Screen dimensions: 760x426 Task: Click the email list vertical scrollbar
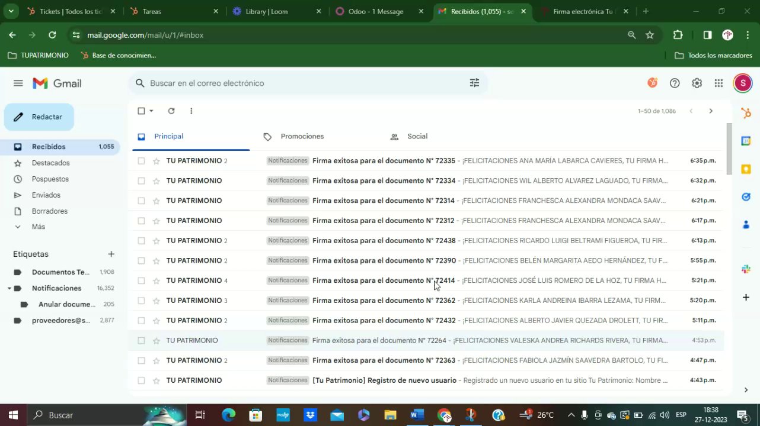[x=729, y=149]
